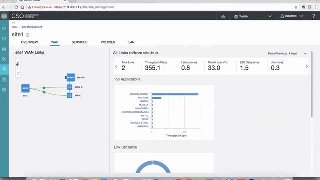Show the previous metrics with the left chevron

point(116,66)
